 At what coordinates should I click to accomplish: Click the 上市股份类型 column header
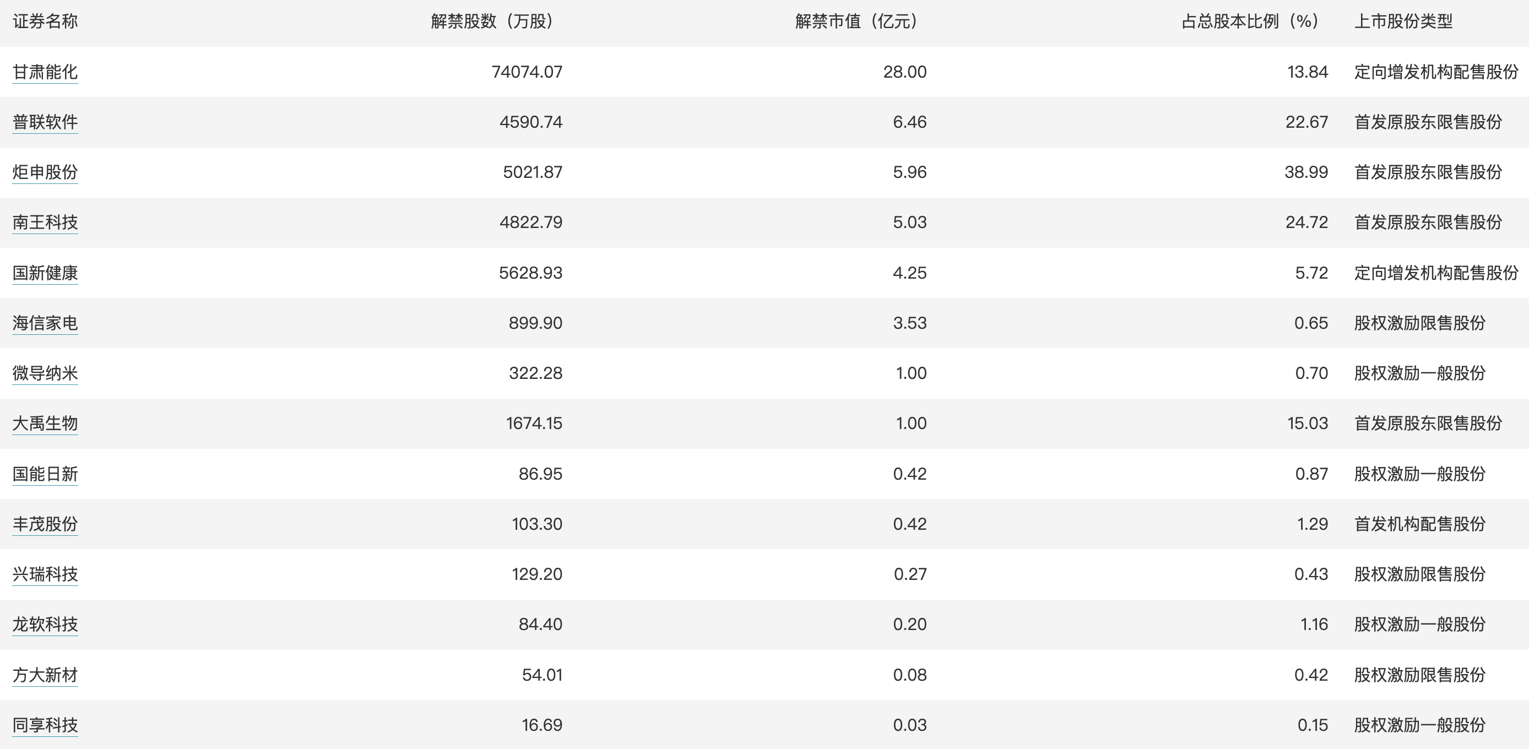[x=1403, y=21]
